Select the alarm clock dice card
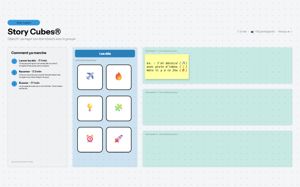 click(x=90, y=140)
